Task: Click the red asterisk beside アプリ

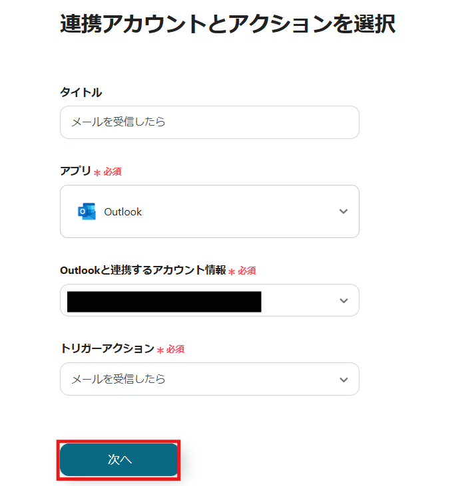Action: pos(97,173)
